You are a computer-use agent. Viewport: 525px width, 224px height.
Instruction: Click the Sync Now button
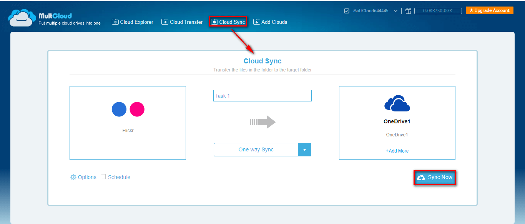click(435, 178)
